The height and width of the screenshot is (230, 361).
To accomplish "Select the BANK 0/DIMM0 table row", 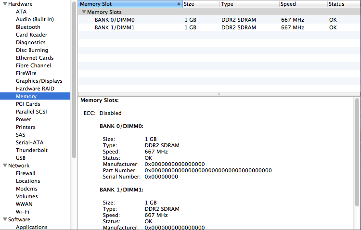I will [219, 20].
